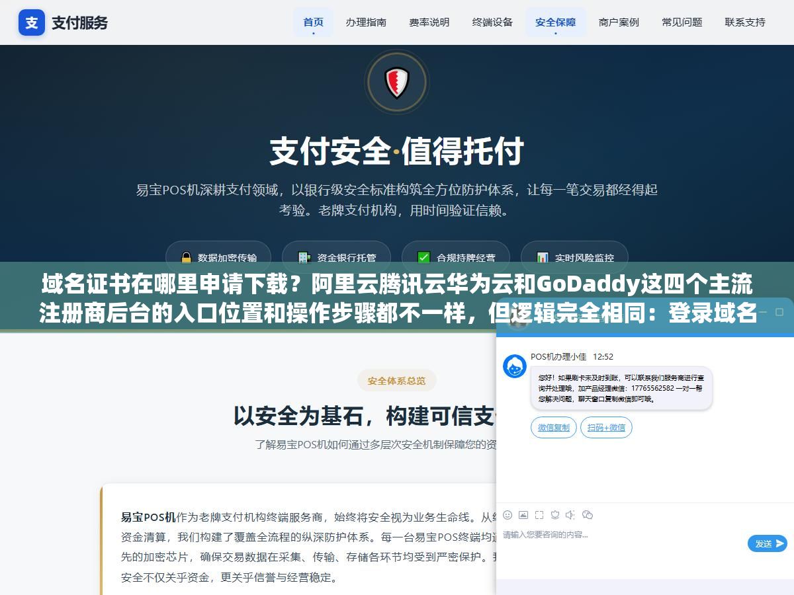Open 联系支持 in the top navigation
Viewport: 794px width, 595px height.
745,22
